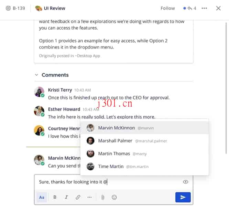Open Kristi Terry's profile name
Viewport: 229px width, 212px height.
tap(60, 90)
